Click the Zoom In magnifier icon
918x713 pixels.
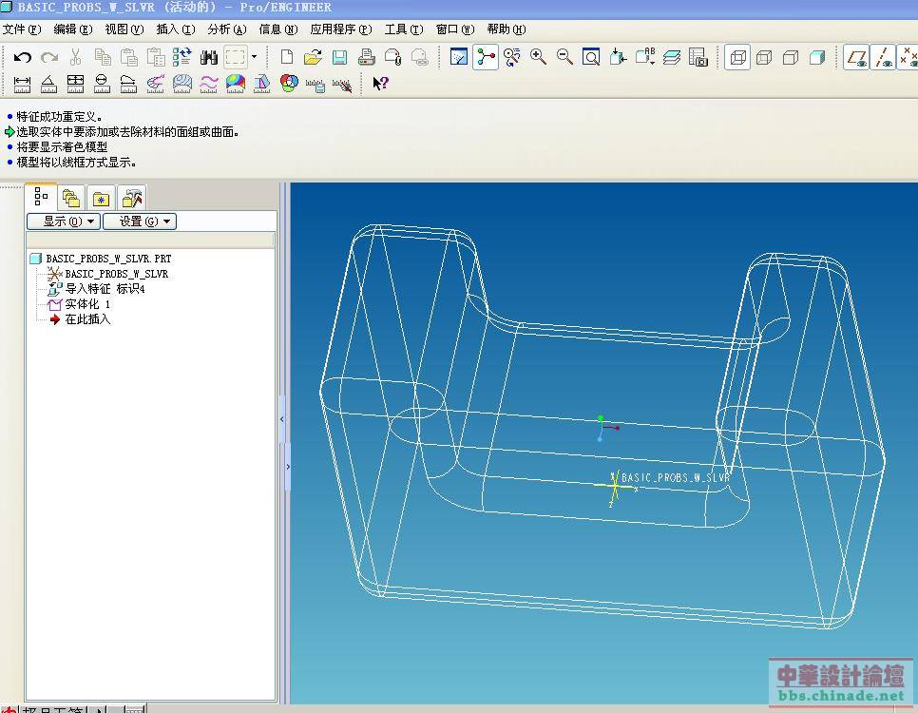(538, 57)
